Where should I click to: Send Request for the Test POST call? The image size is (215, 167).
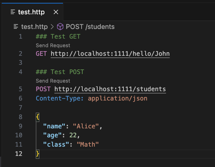[53, 81]
